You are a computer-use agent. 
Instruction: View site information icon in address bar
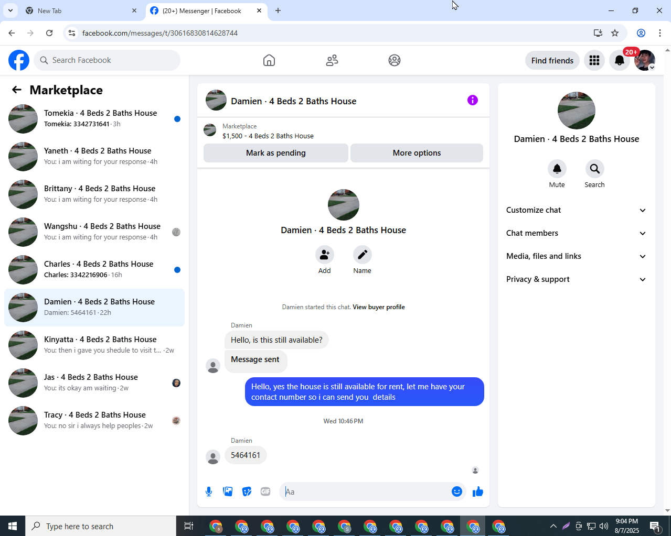(x=72, y=33)
